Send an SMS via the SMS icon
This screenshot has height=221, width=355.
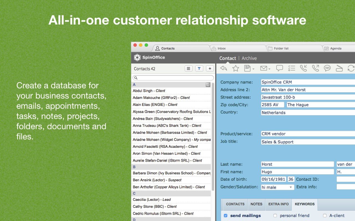coord(327,68)
